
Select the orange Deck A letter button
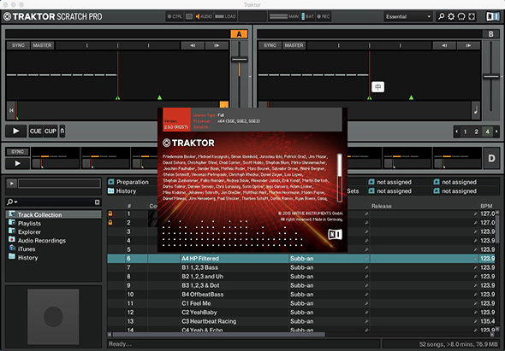239,34
